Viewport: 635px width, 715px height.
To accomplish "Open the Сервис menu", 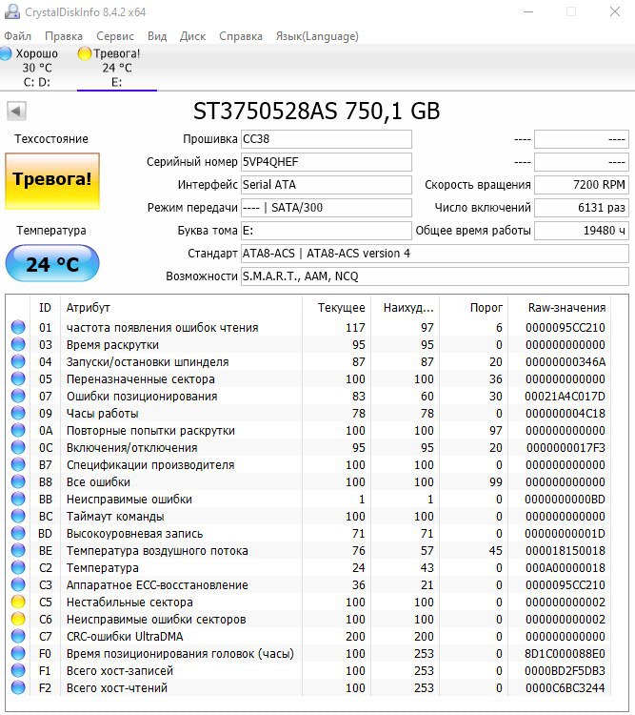I will pyautogui.click(x=115, y=36).
